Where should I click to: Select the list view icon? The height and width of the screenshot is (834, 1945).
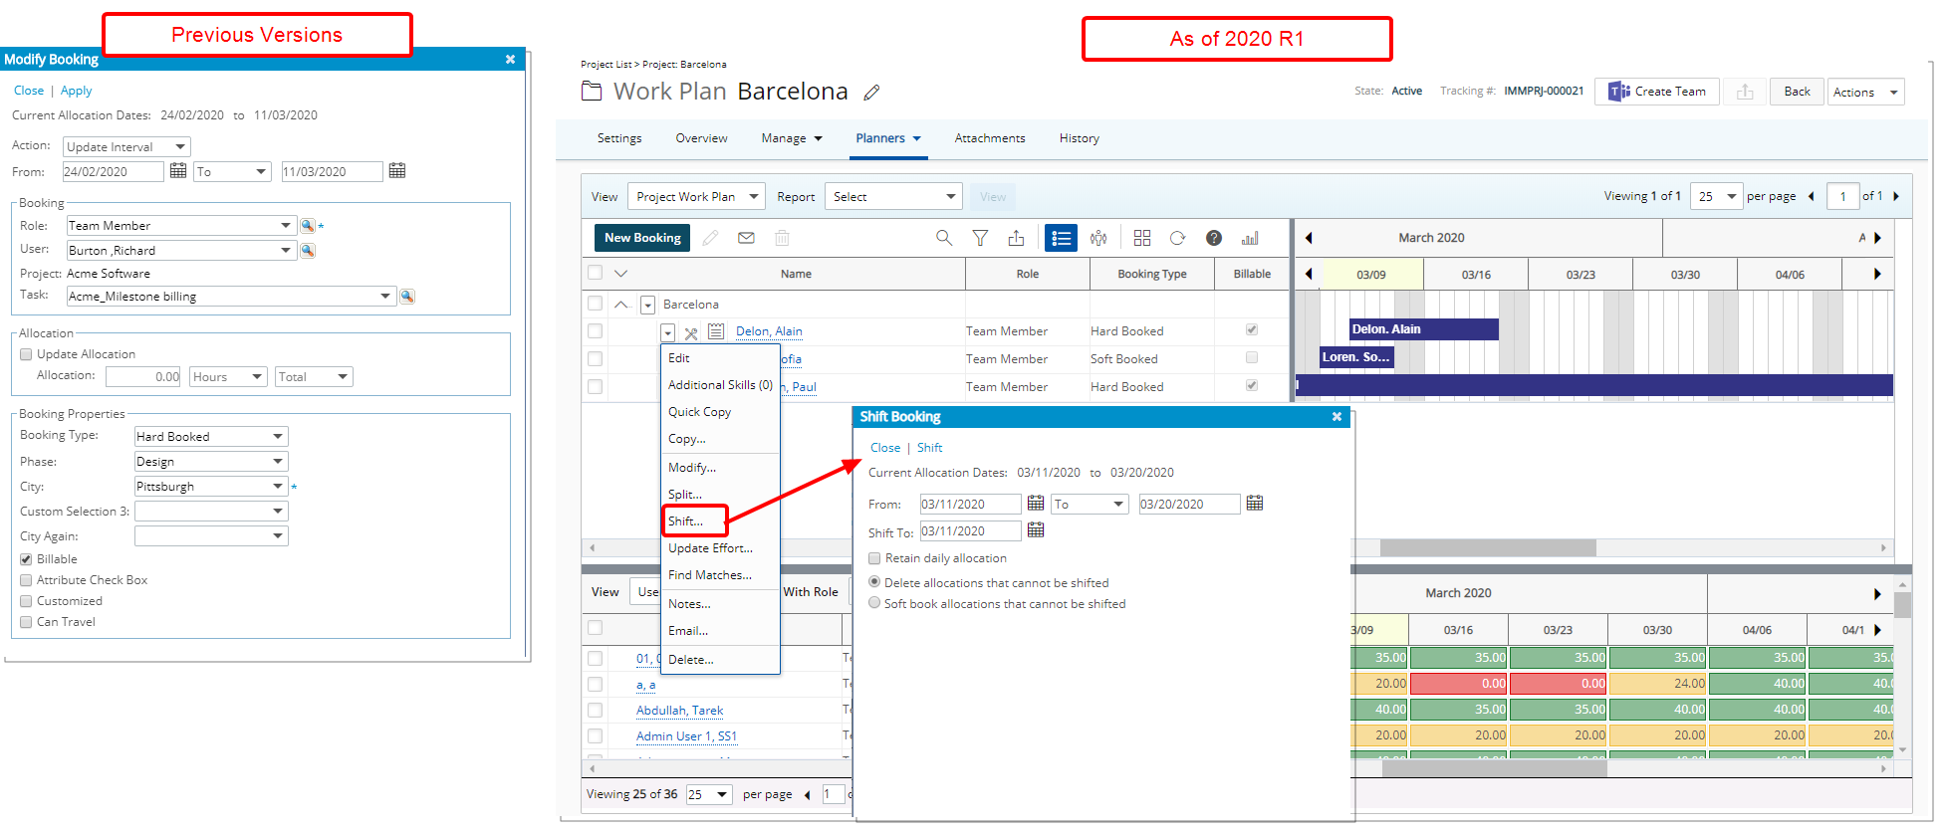pos(1061,238)
